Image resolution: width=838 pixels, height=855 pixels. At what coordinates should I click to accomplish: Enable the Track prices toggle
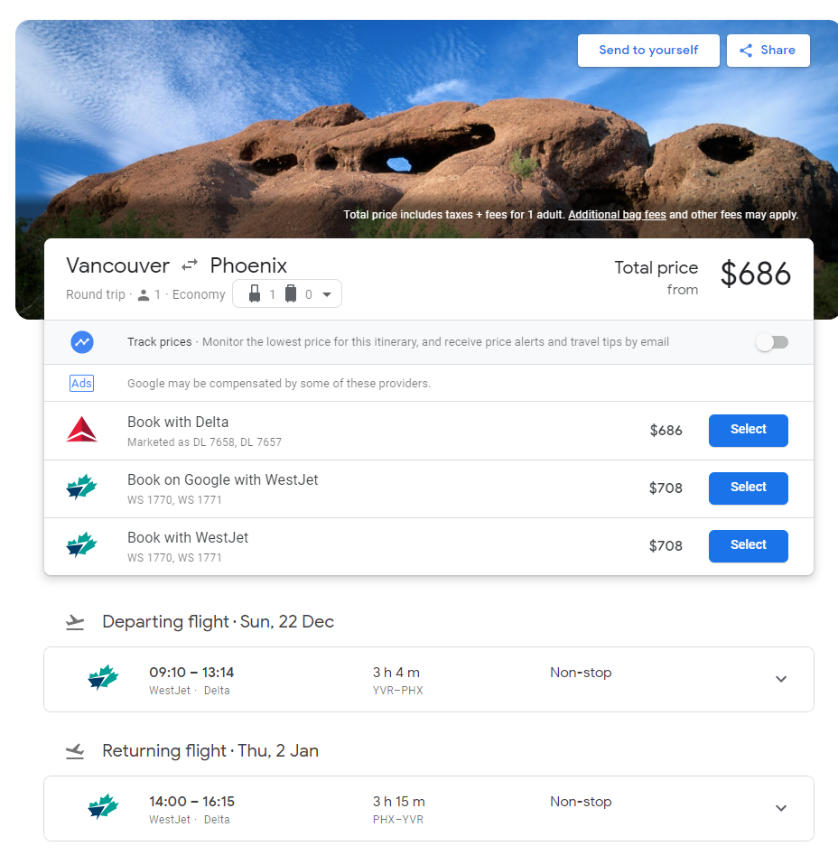[x=772, y=342]
